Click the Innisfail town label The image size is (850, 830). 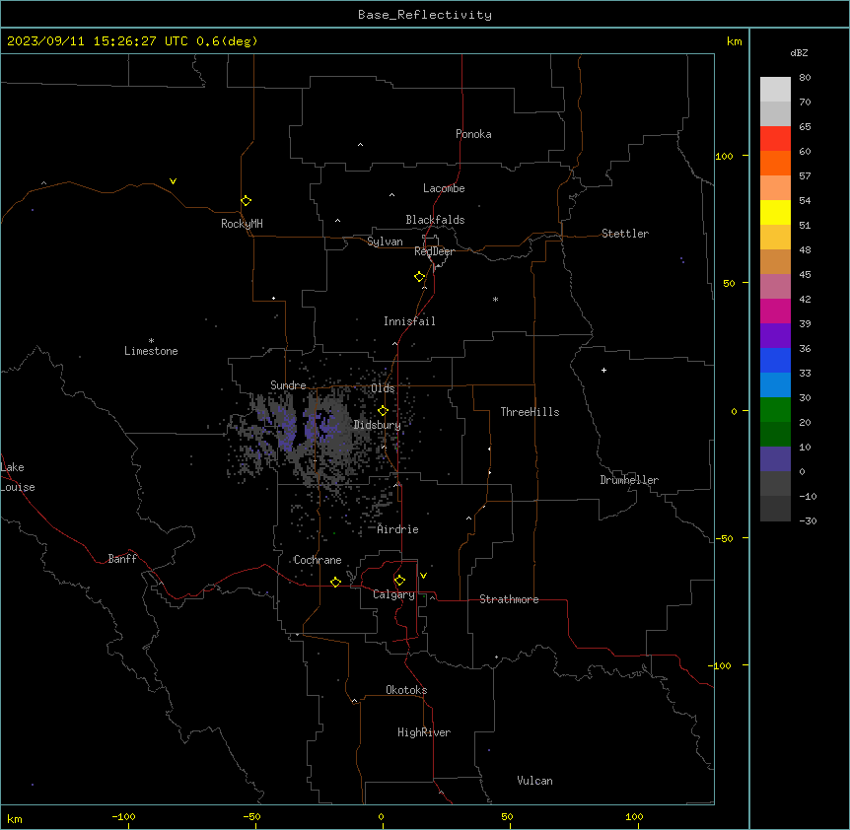pos(409,321)
